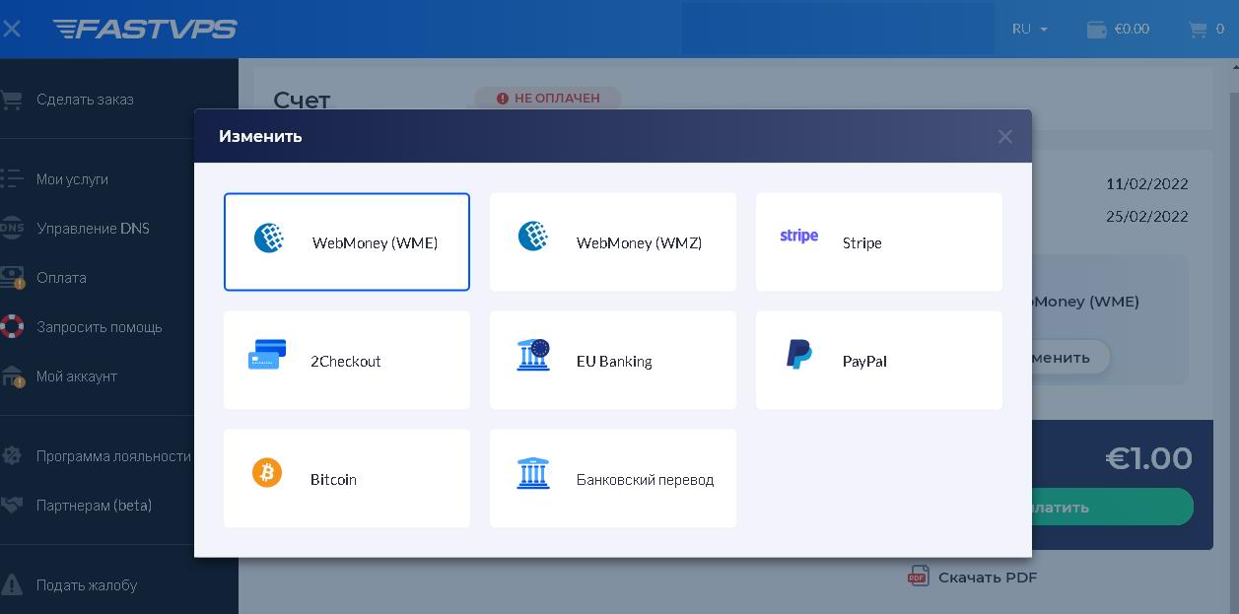Select PayPal payment method
Image resolution: width=1239 pixels, height=614 pixels.
879,360
